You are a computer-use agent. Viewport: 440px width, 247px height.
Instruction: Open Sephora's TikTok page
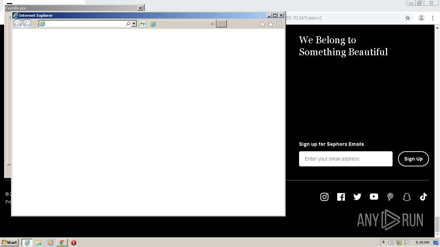[x=423, y=197]
